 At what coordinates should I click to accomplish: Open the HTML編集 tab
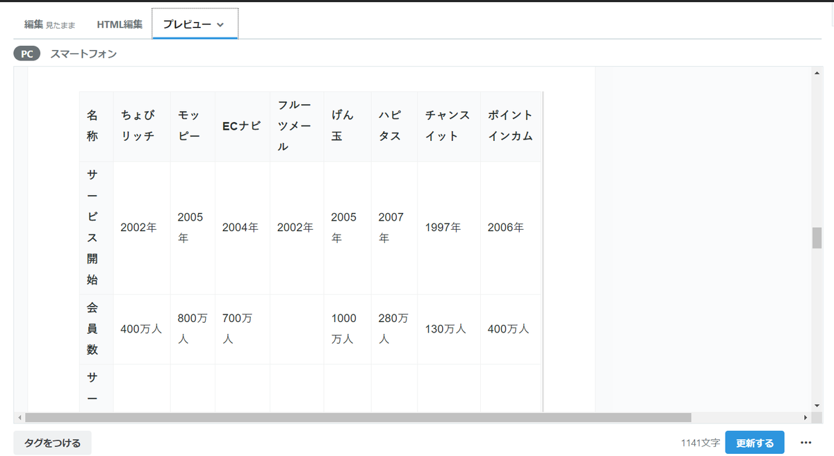tap(120, 24)
